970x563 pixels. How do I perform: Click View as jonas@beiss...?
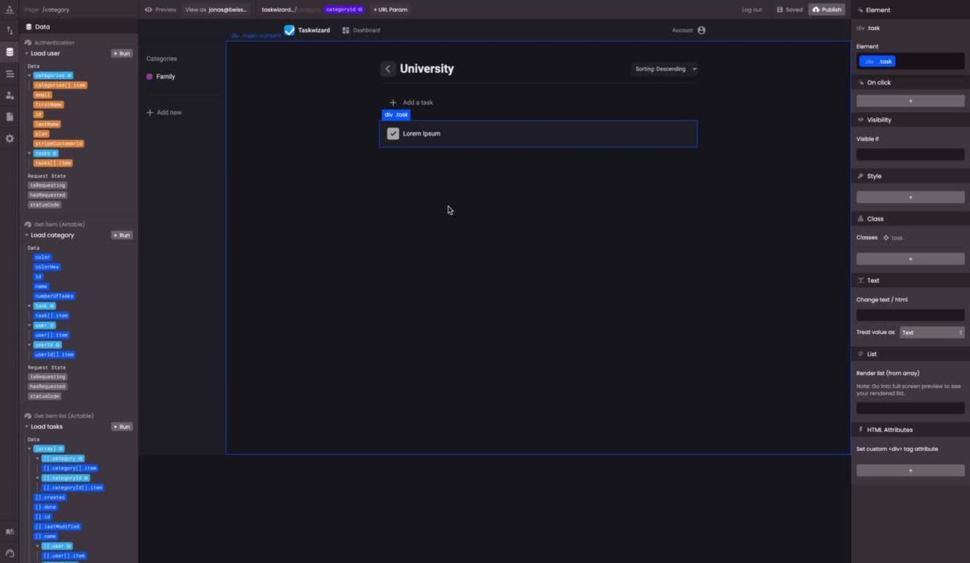point(216,10)
